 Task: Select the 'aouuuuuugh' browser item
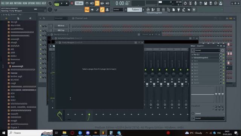(x=18, y=66)
